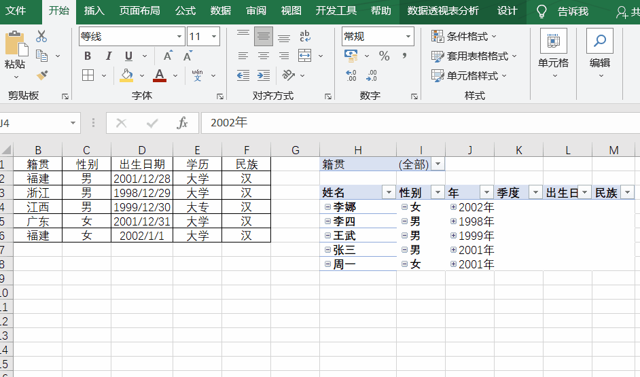640x377 pixels.
Task: Open the font size 11 dropdown
Action: pyautogui.click(x=214, y=36)
